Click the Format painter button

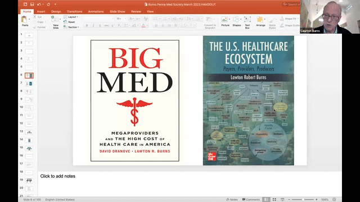click(39, 27)
